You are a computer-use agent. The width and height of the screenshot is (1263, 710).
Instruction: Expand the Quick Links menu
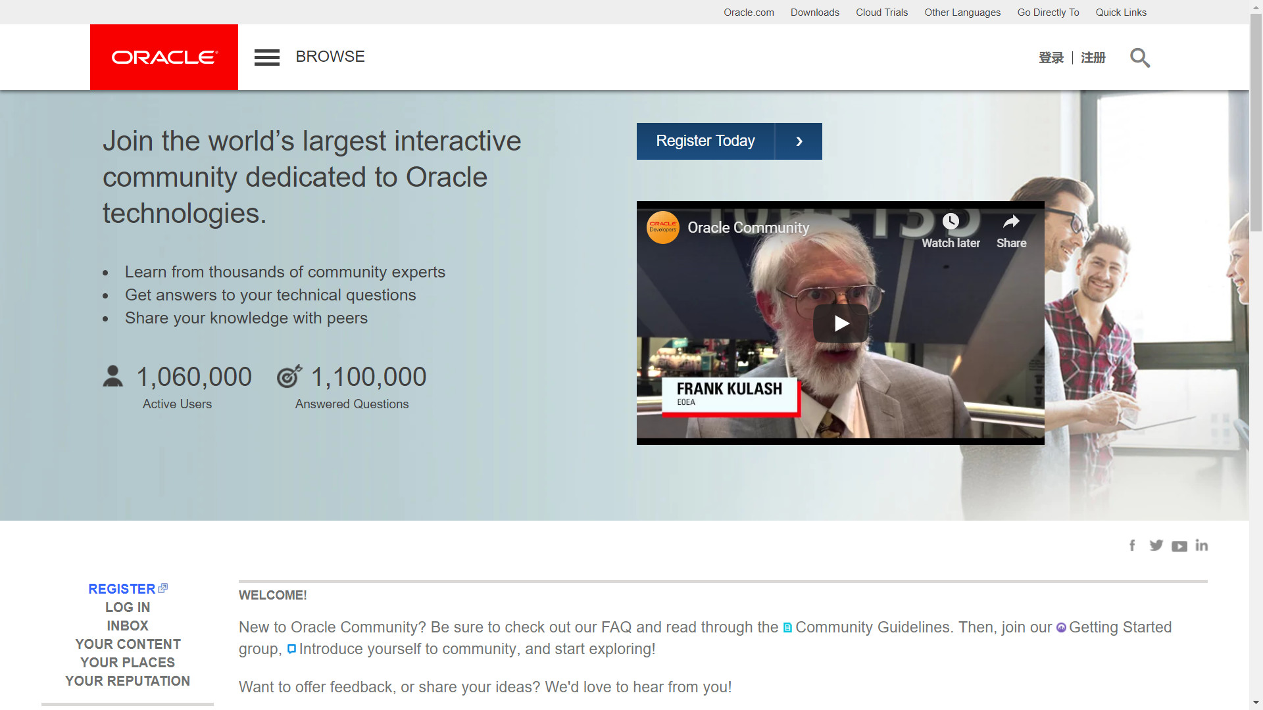point(1120,12)
